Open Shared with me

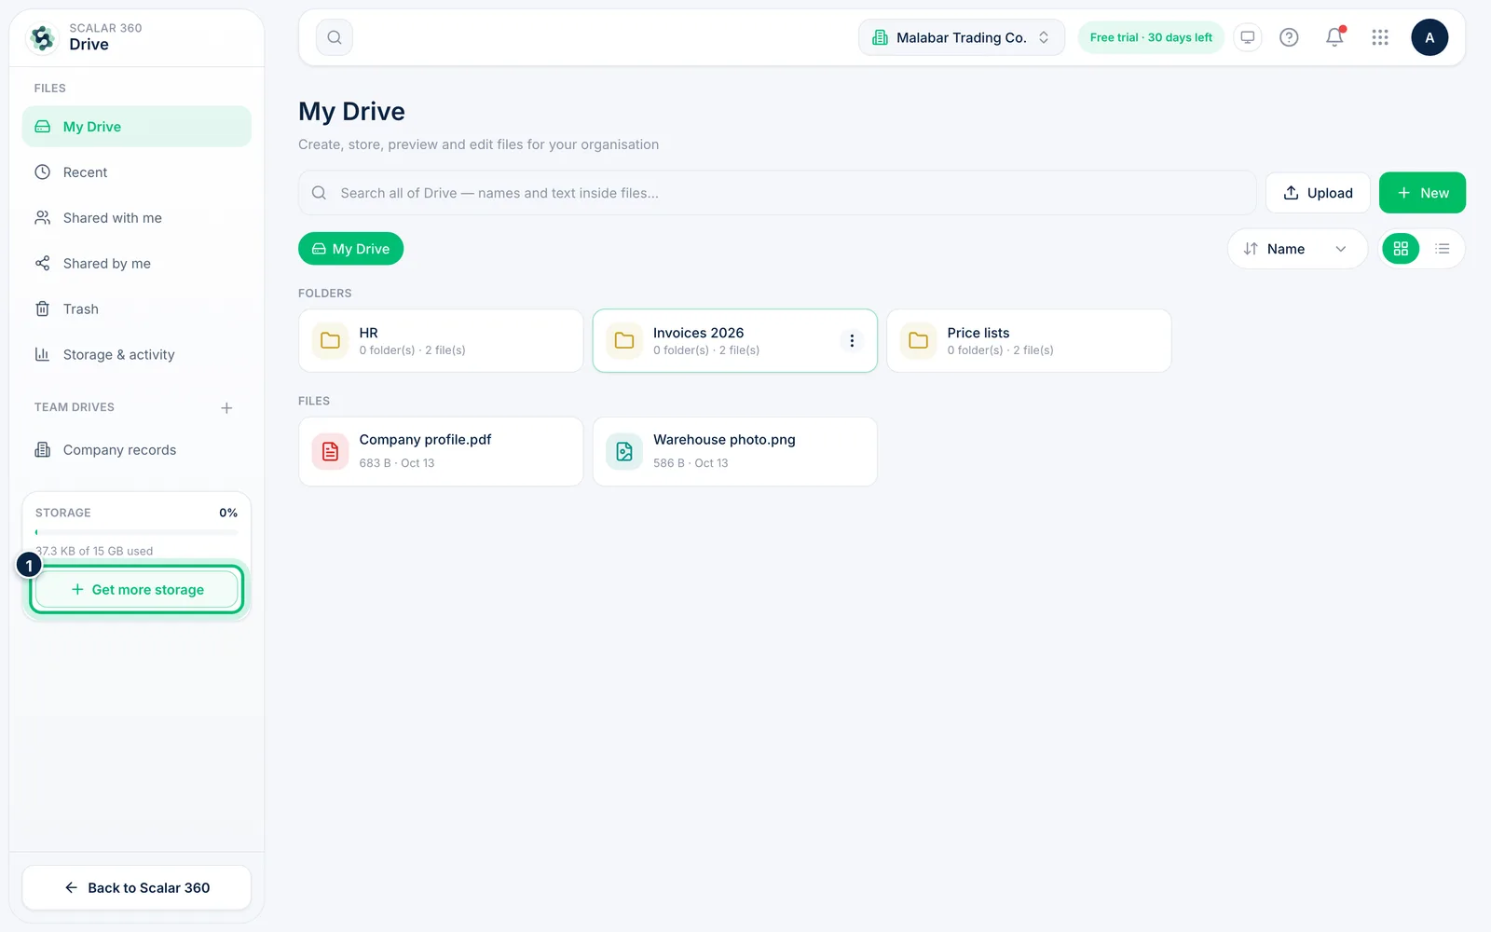point(137,218)
